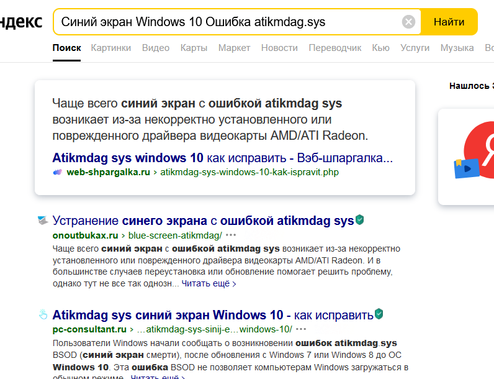The height and width of the screenshot is (379, 494).
Task: Open the Новости tab
Action: coord(279,48)
